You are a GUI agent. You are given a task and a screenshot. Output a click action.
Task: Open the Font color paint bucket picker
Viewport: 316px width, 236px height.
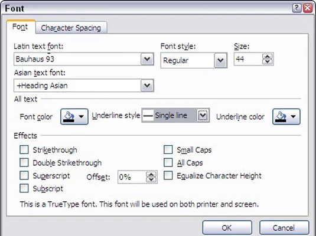coord(74,116)
